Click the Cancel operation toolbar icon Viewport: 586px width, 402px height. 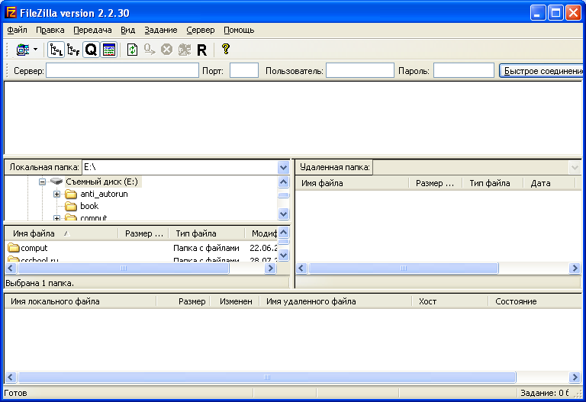point(166,50)
